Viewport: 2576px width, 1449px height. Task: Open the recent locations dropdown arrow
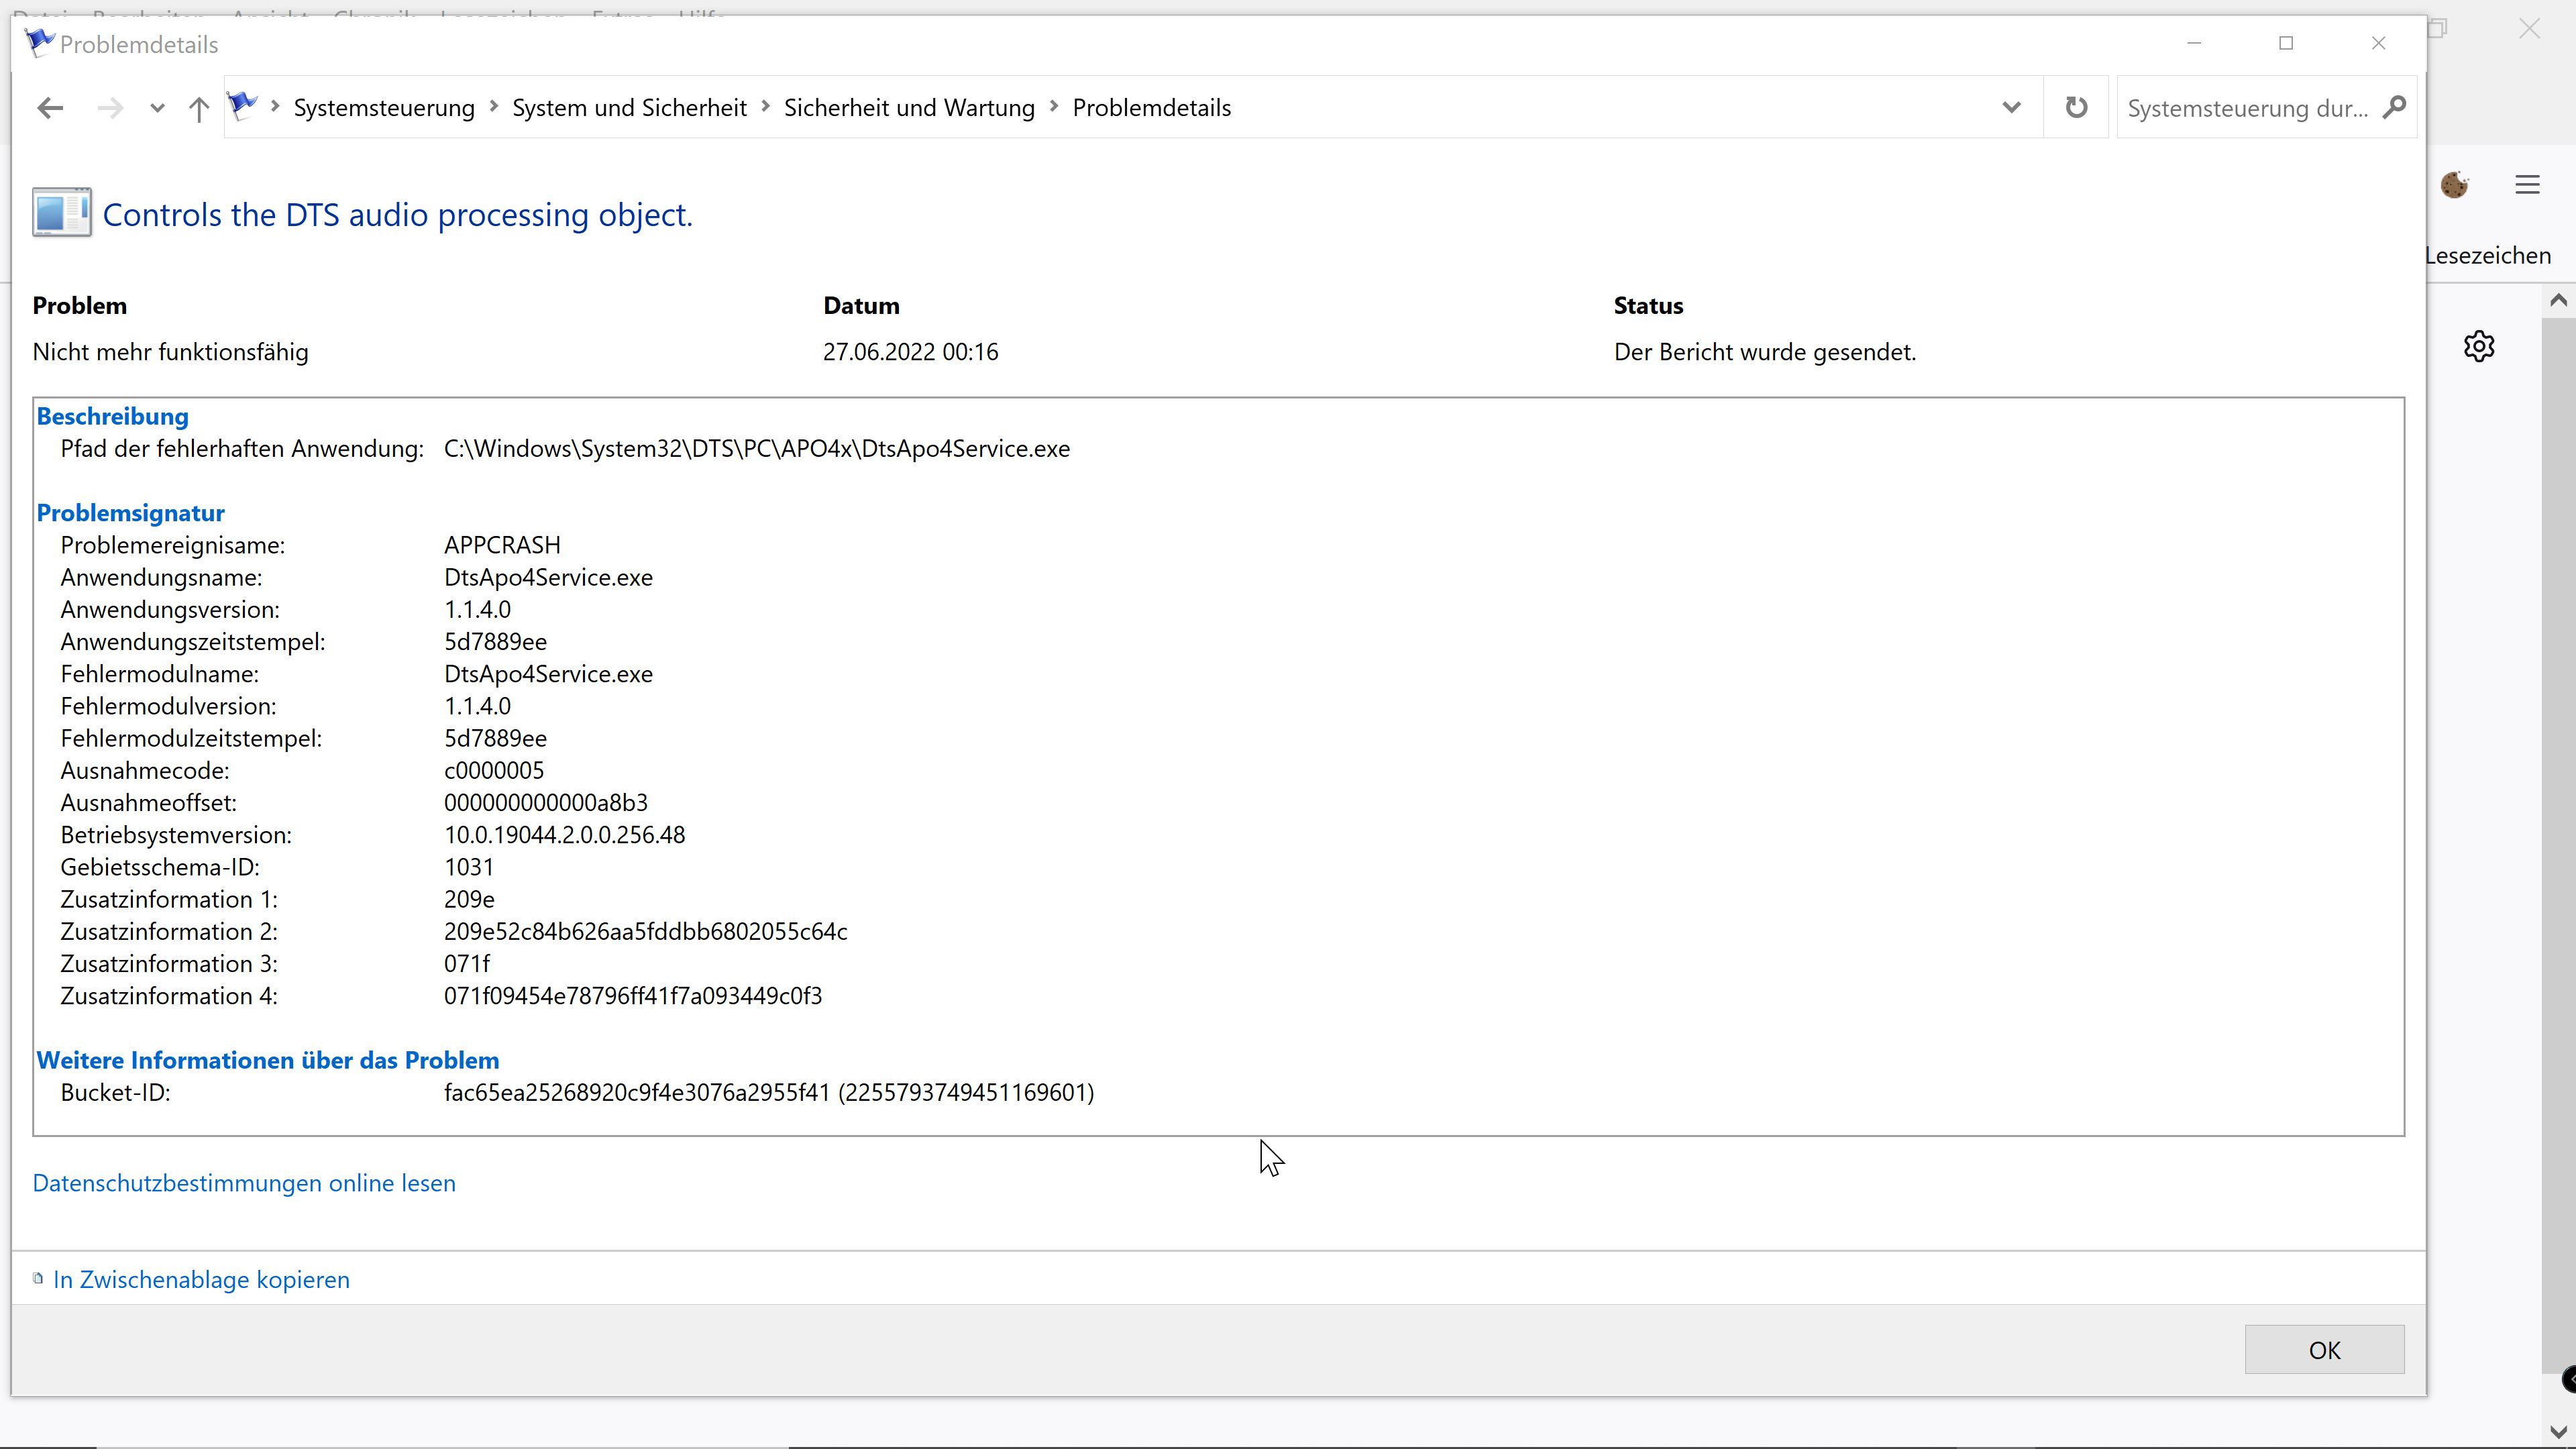[x=157, y=108]
